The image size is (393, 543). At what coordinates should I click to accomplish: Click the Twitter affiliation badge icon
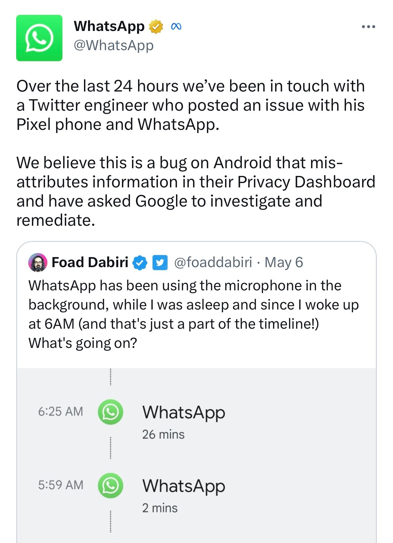(x=160, y=263)
